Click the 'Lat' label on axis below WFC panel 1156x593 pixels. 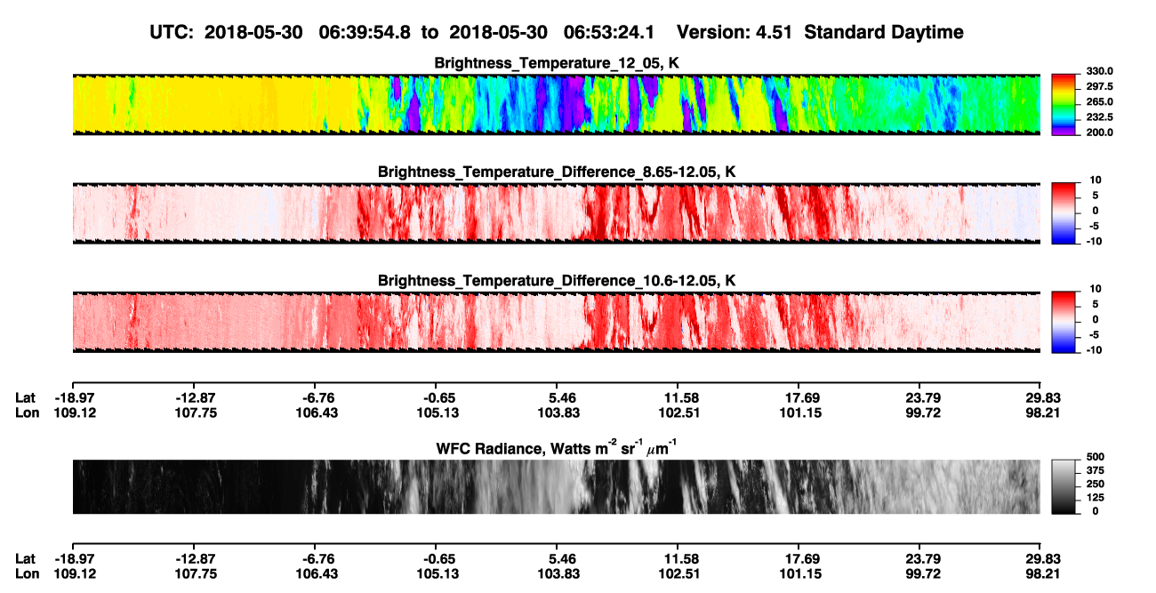coord(26,559)
